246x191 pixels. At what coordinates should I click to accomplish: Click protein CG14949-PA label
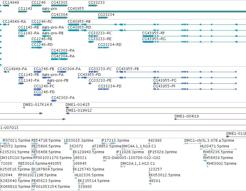(x=15, y=69)
